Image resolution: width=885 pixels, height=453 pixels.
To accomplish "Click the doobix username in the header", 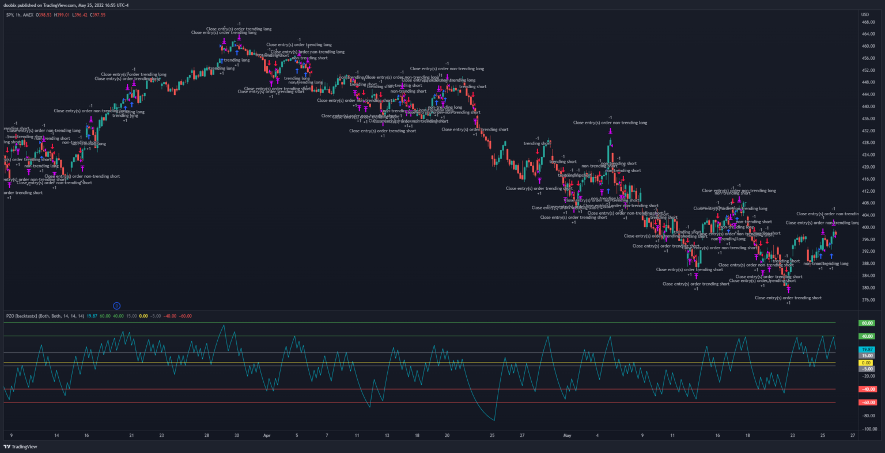I will 10,5.
